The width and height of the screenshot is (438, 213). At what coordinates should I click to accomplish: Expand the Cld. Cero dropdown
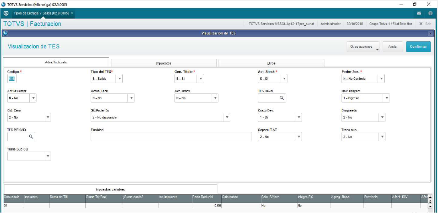48,118
